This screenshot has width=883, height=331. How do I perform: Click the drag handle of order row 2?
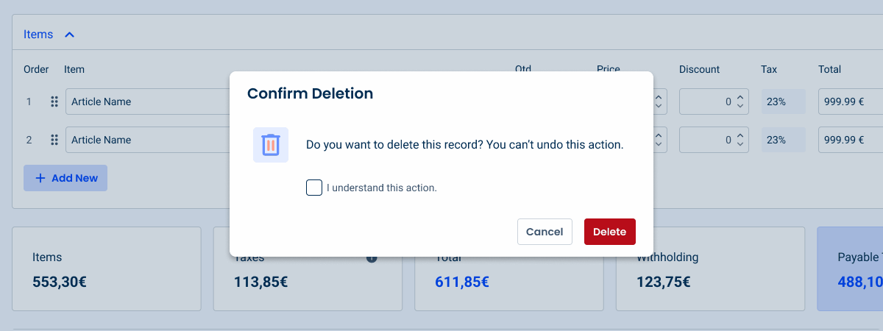click(x=54, y=140)
